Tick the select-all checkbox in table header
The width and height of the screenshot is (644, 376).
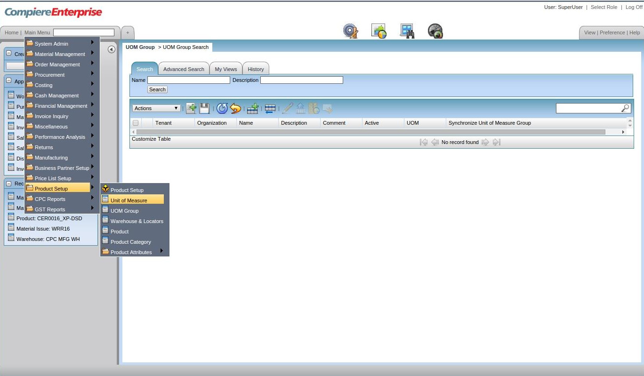click(136, 123)
